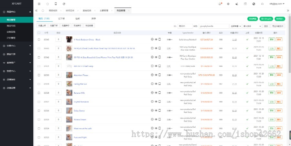
Task: Click the green 添加商品 button
Action: coord(253,19)
